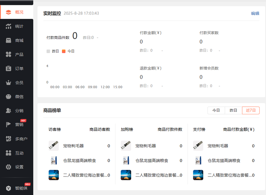266x195 pixels.
Task: Click the 访客榜 column heading
Action: (x=55, y=130)
